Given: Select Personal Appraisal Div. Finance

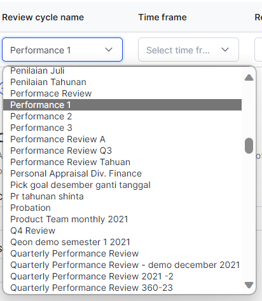Looking at the screenshot, I should (122, 173).
